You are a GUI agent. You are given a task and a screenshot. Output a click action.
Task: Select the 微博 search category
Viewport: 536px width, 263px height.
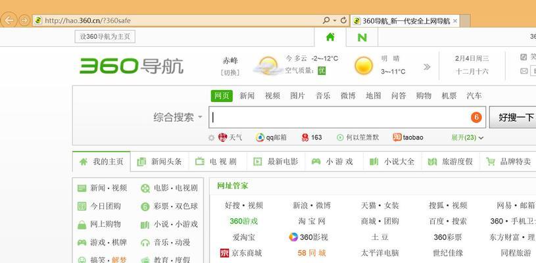point(348,95)
